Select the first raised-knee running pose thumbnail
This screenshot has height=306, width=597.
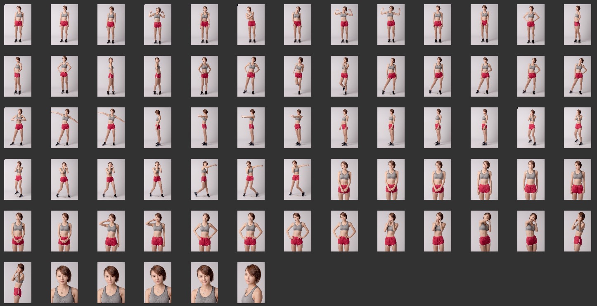[298, 76]
